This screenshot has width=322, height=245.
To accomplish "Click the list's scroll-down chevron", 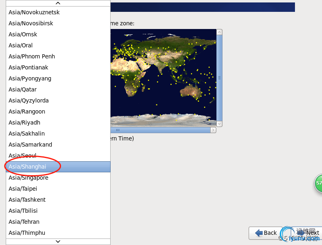I will click(58, 241).
